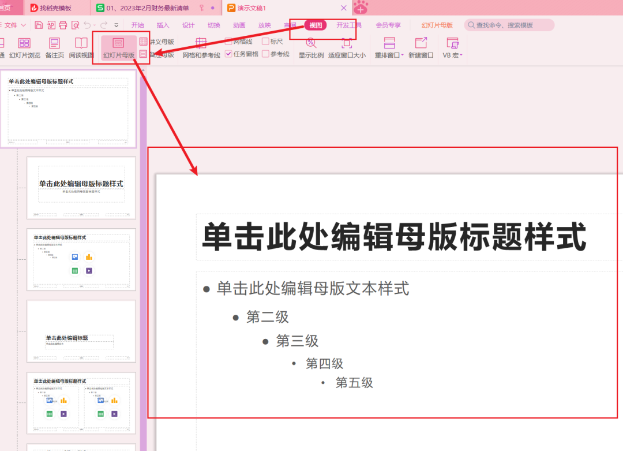Switch to the 放映 slideshow tab
The width and height of the screenshot is (623, 451).
click(265, 25)
